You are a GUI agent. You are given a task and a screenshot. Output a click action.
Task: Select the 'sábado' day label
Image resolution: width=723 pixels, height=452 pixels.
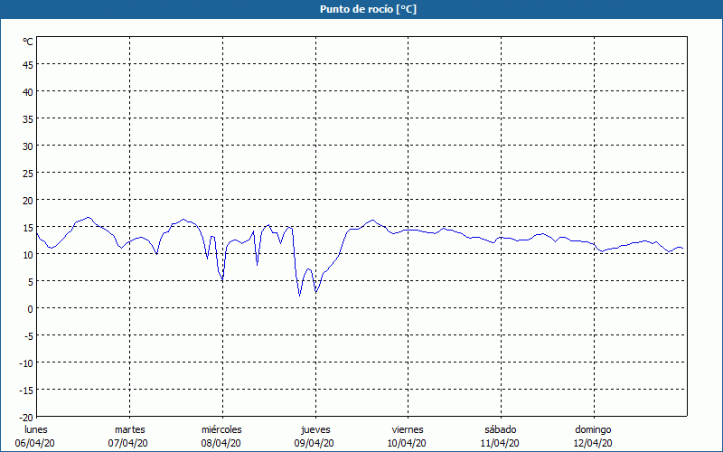coord(500,429)
